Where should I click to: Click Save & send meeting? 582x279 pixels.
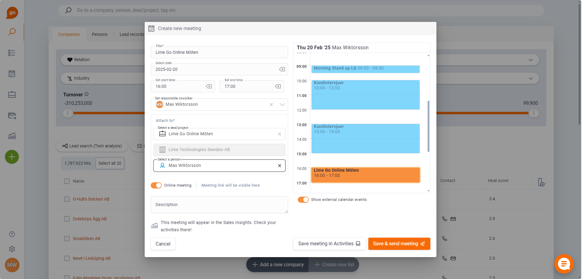pos(399,244)
